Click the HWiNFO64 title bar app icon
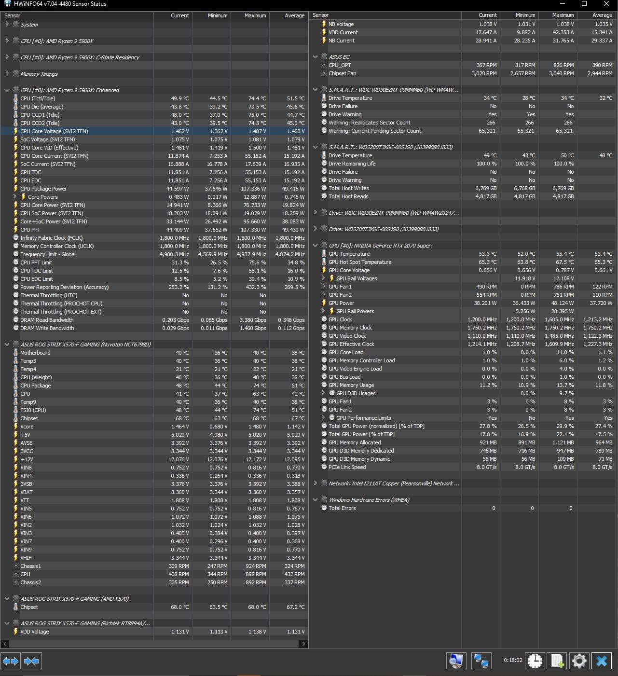 7,4
